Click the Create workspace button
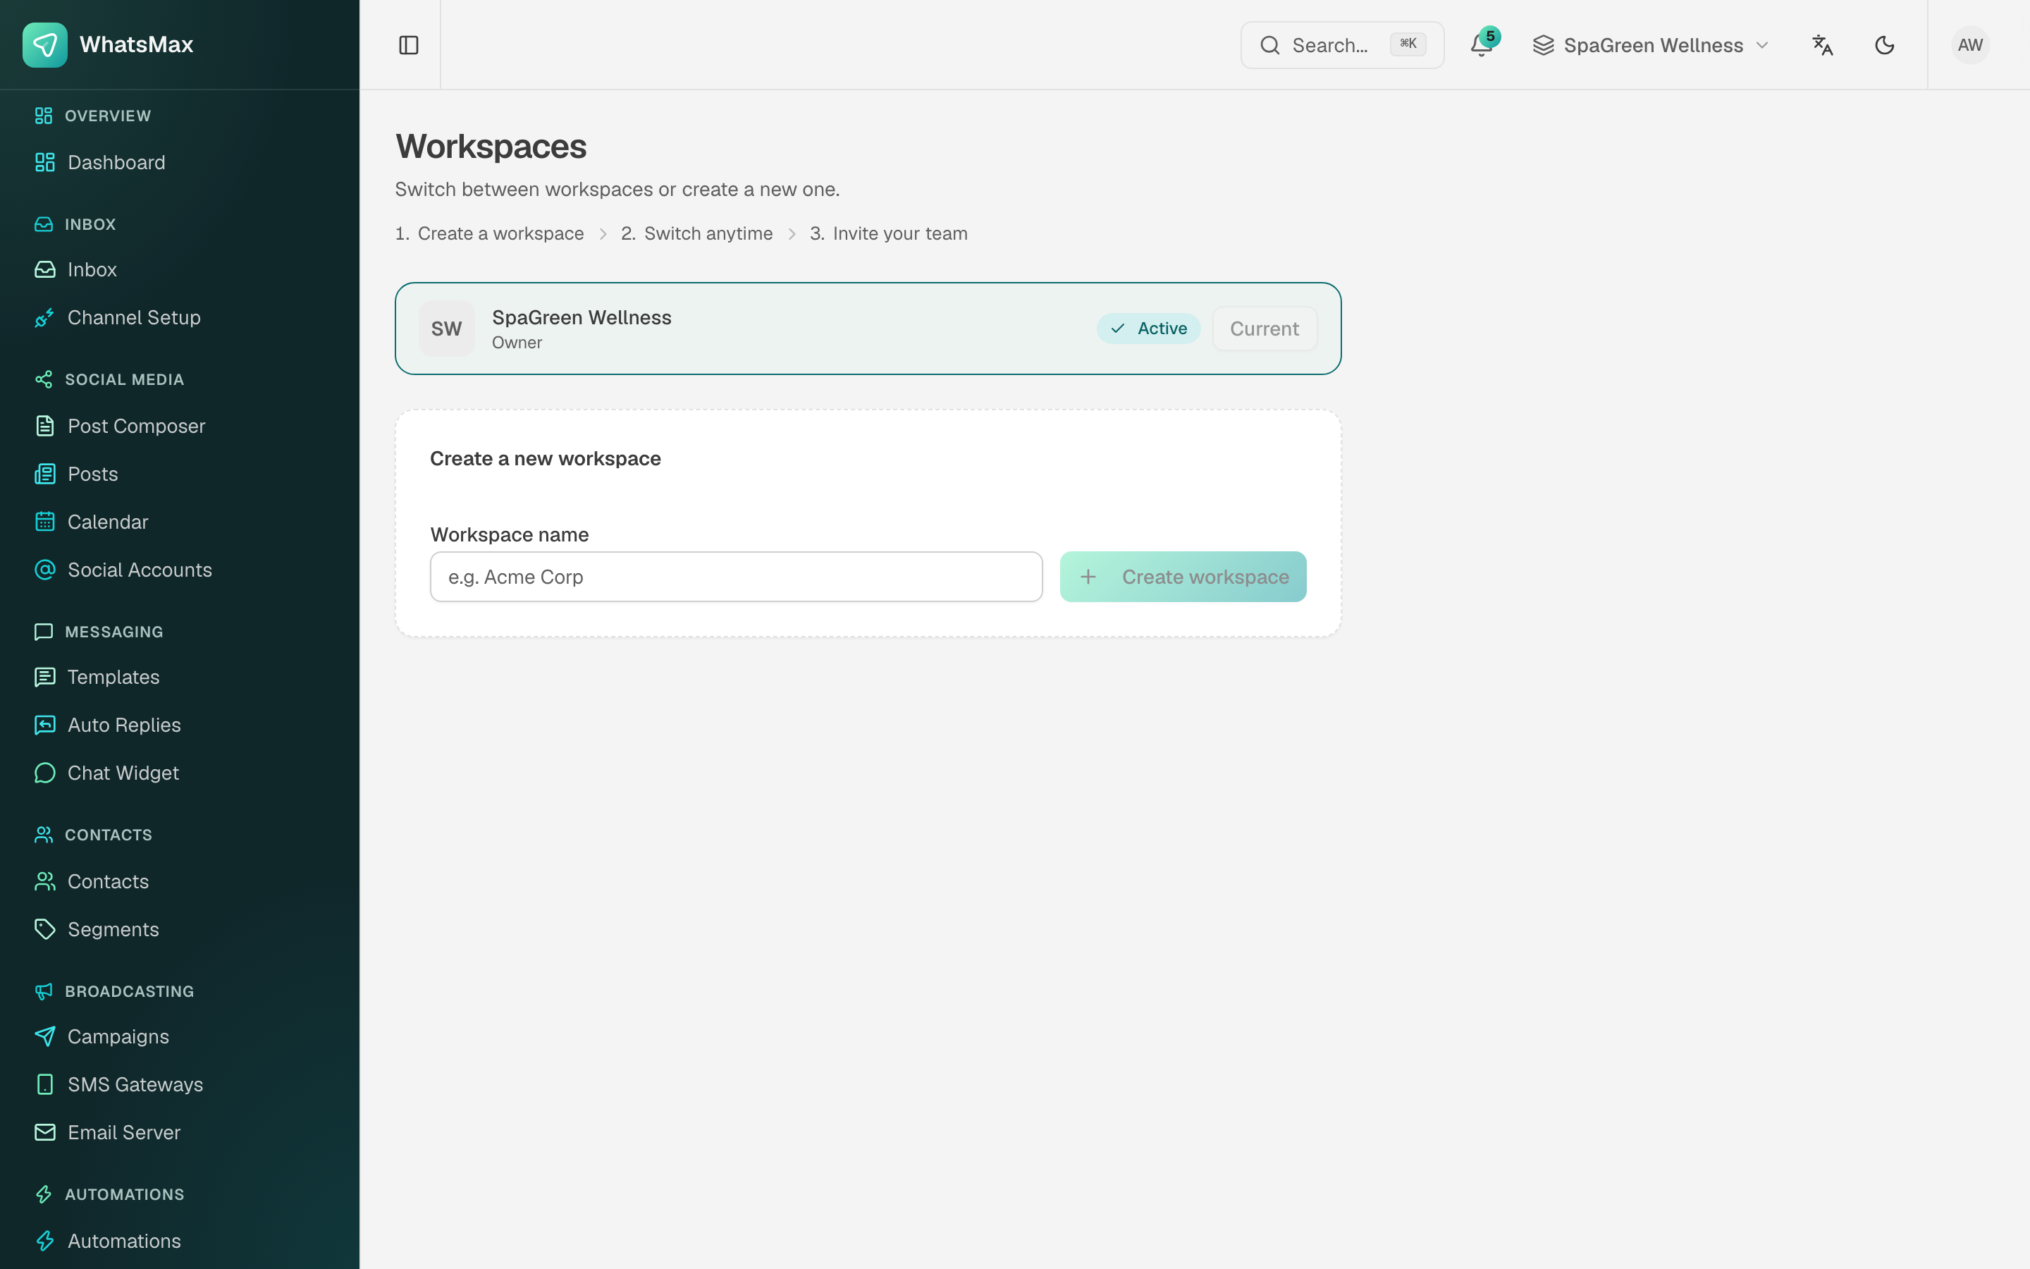The width and height of the screenshot is (2030, 1269). tap(1183, 577)
